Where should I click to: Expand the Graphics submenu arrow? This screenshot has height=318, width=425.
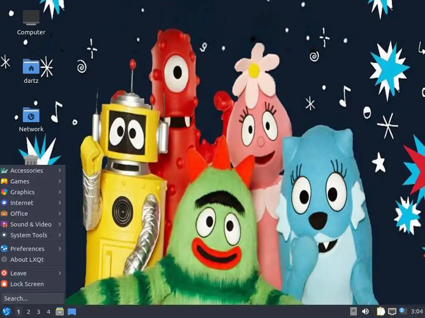[x=60, y=192]
